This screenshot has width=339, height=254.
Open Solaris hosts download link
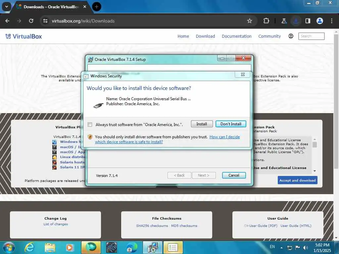click(72, 162)
